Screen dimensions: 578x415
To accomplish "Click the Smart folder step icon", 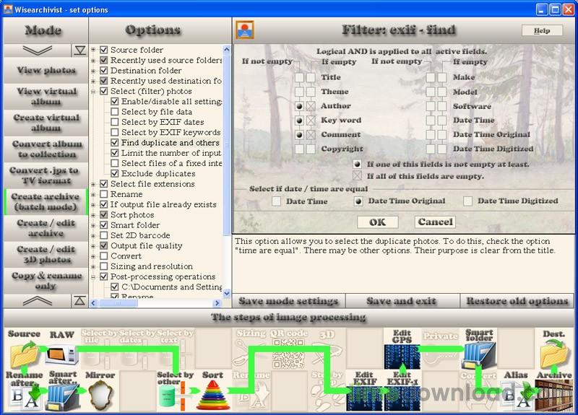I will 479,355.
